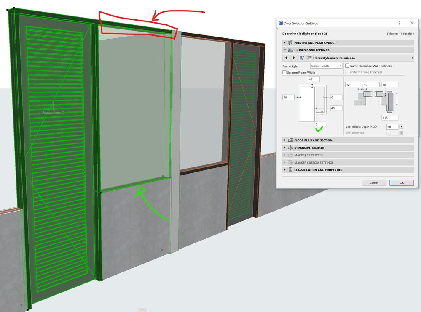Edit left frame width field (40)
This screenshot has height=312, width=421.
coord(288,97)
